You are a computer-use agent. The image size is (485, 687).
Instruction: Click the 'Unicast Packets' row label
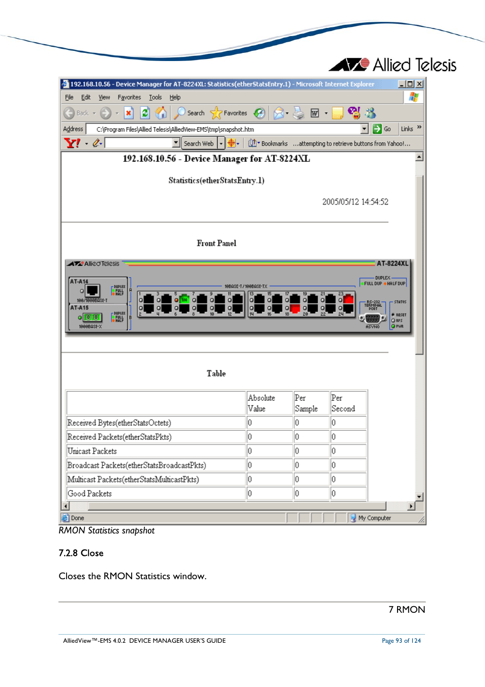[x=92, y=451]
